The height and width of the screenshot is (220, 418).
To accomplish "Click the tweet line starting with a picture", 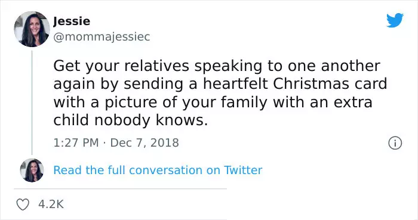I will [213, 103].
